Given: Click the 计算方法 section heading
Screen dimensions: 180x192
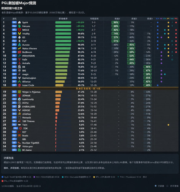Looking at the screenshot, I should click(8, 158).
